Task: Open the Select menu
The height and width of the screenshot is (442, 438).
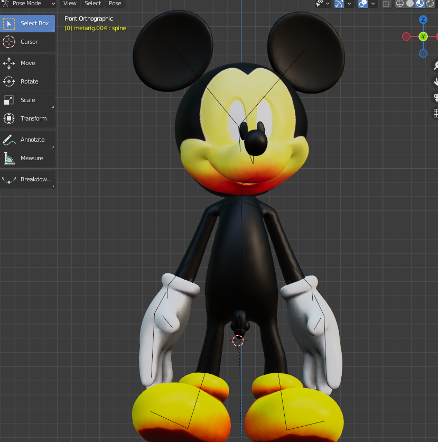Action: click(92, 4)
